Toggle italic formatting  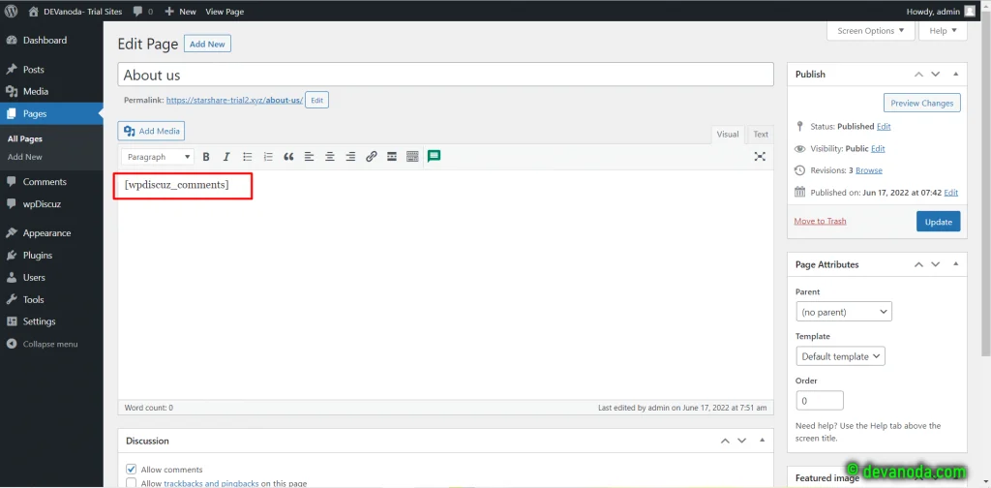pos(226,157)
